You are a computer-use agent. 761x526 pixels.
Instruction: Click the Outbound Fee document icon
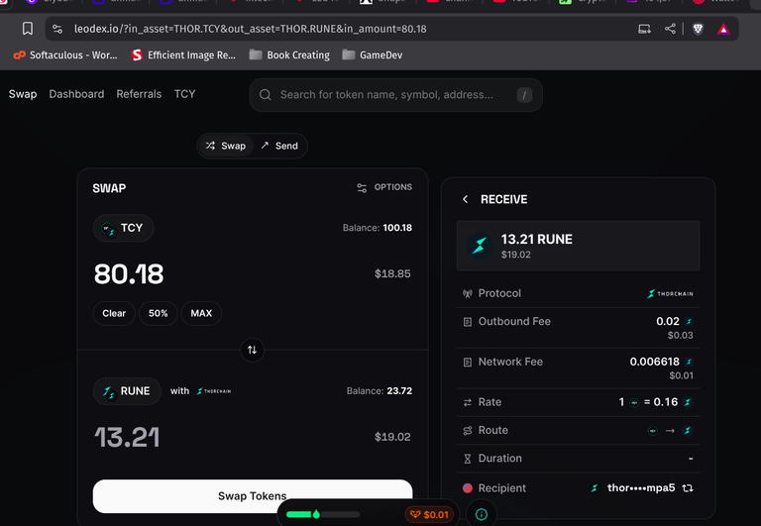468,322
